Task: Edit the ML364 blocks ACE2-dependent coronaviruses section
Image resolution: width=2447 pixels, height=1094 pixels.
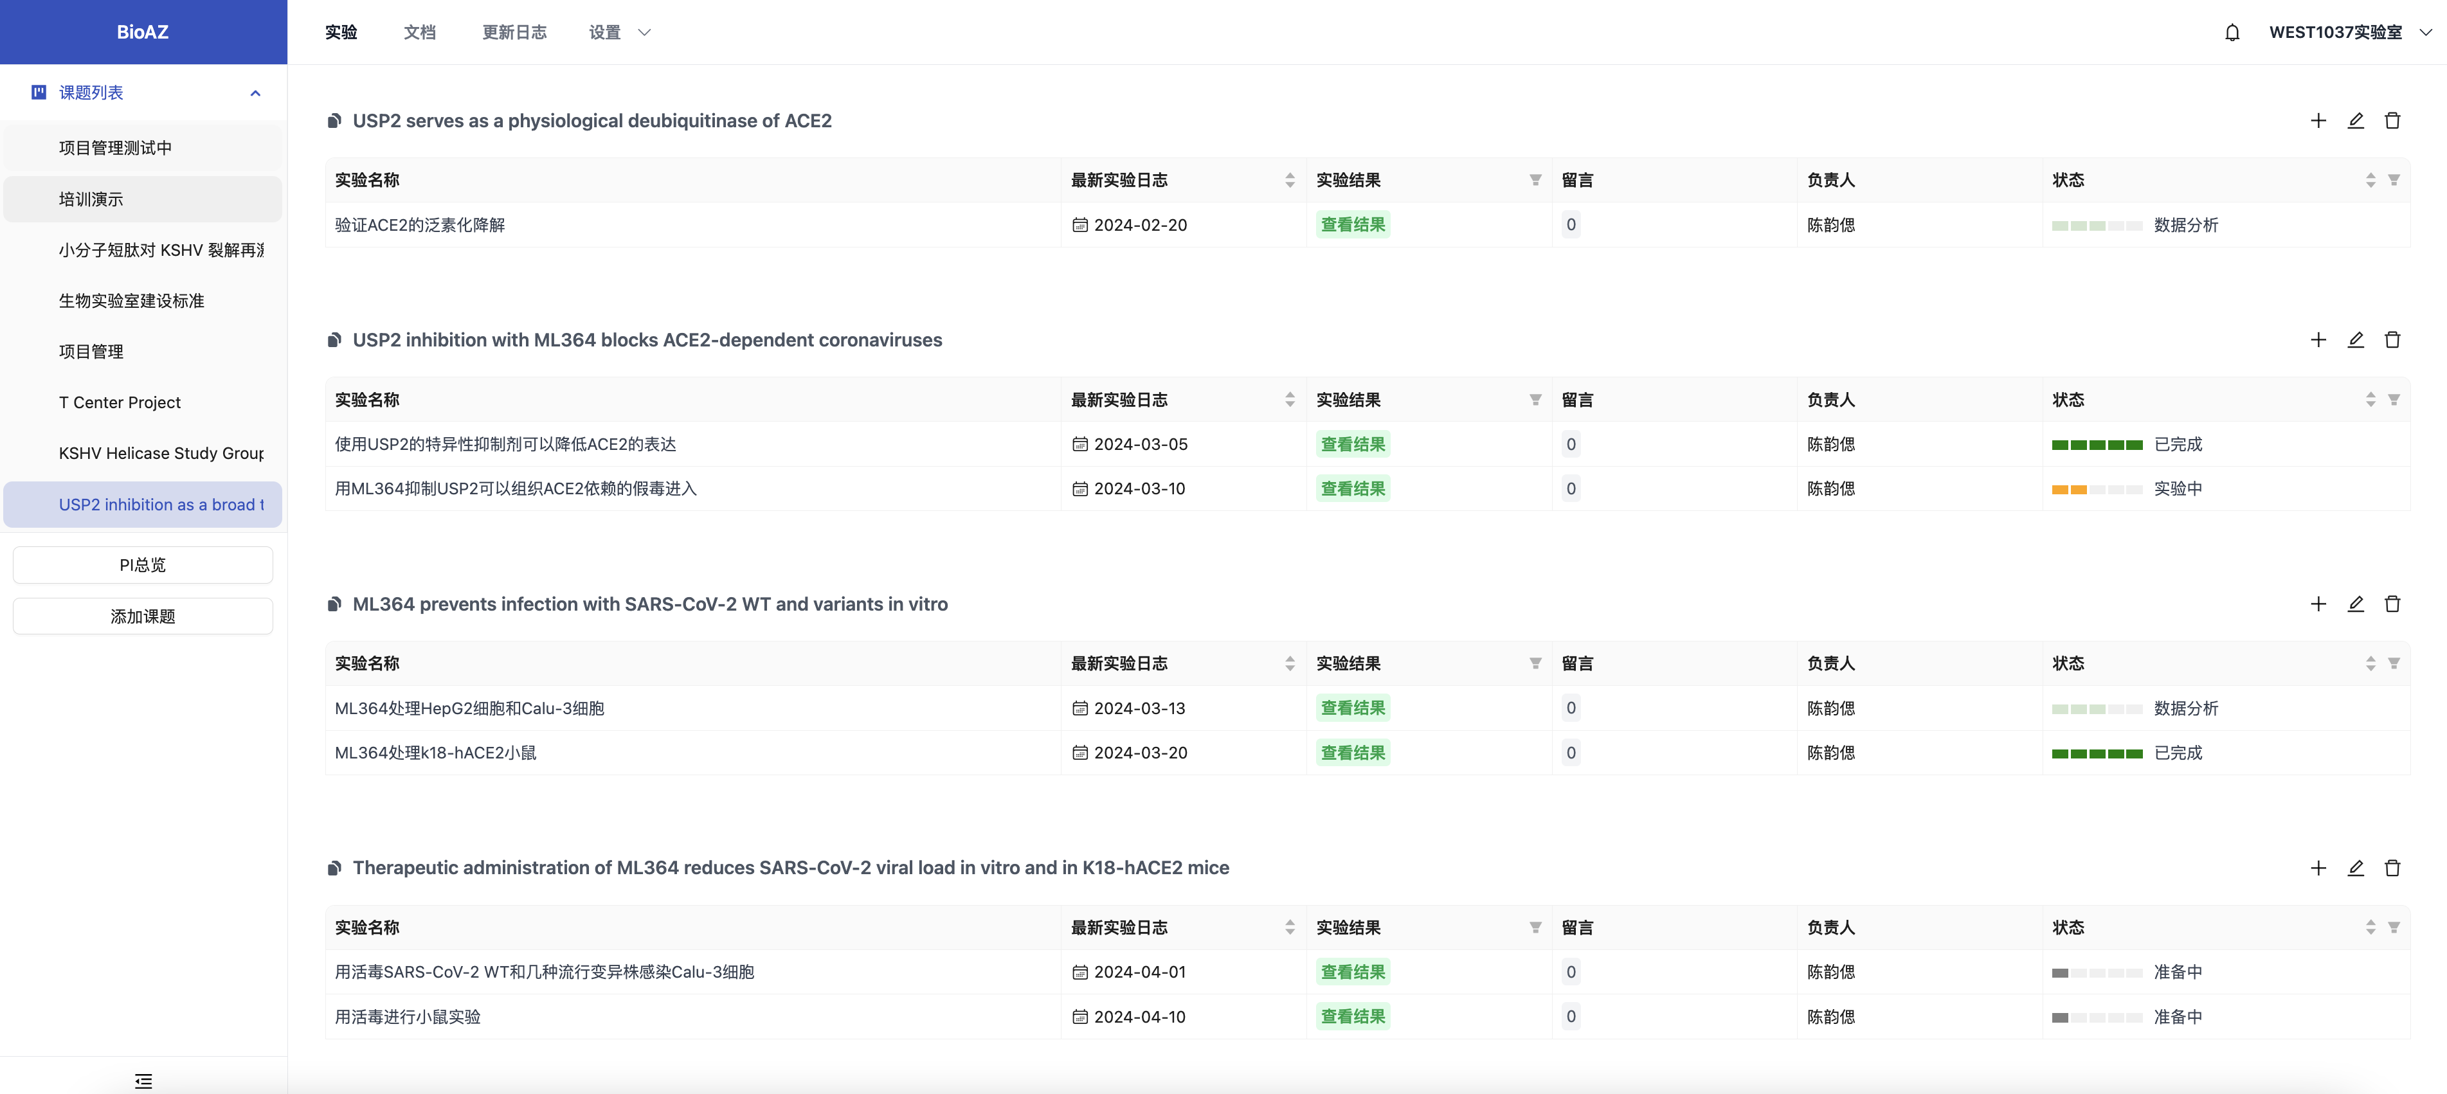Action: click(2355, 340)
